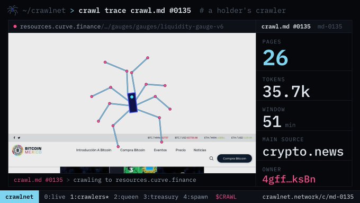Click the crawl trace command text

click(135, 11)
